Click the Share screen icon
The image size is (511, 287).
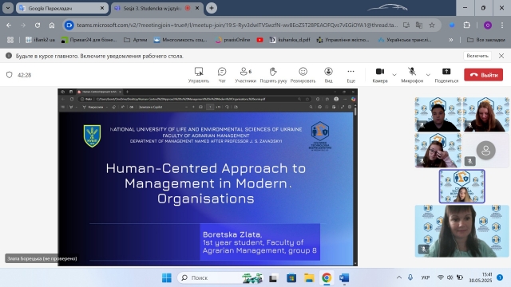tap(446, 75)
